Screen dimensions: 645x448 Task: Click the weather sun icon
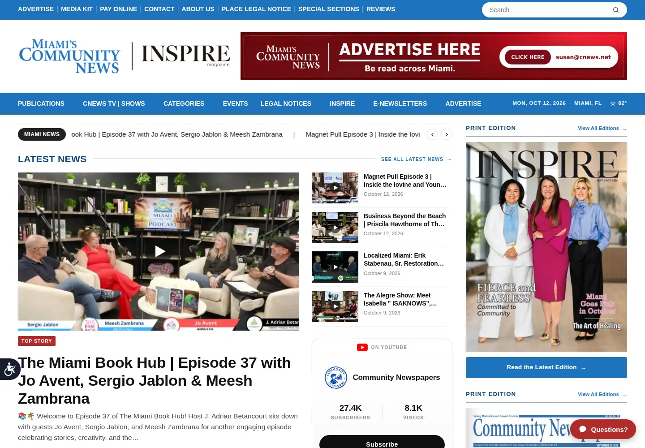(613, 103)
